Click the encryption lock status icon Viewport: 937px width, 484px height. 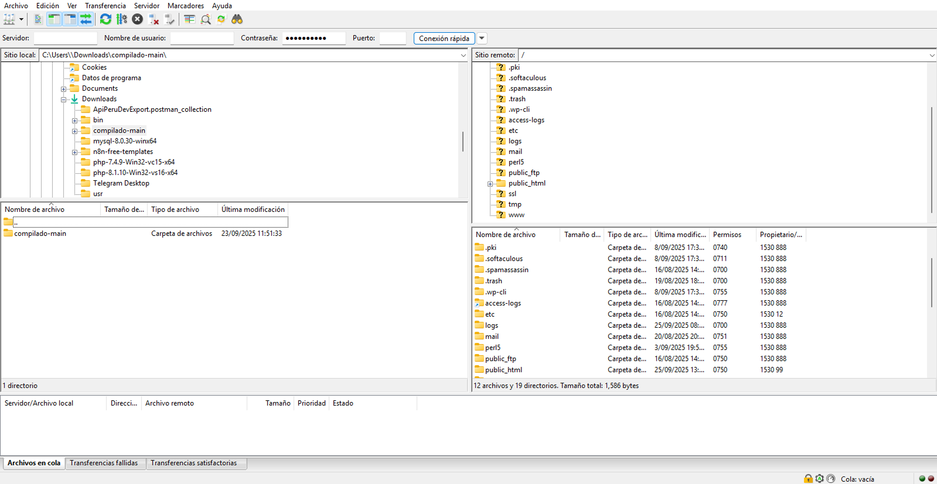[809, 478]
